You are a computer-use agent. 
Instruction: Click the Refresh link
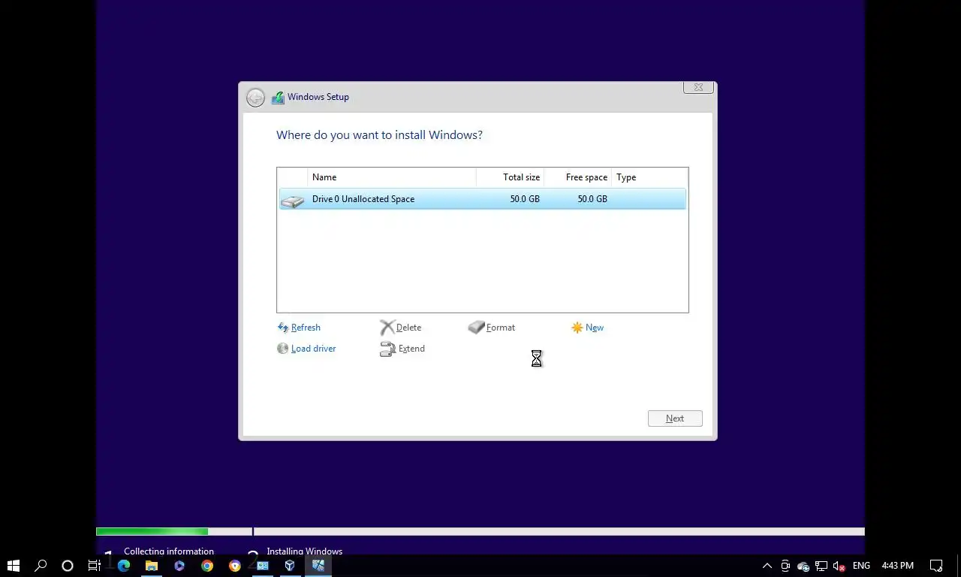tap(306, 328)
